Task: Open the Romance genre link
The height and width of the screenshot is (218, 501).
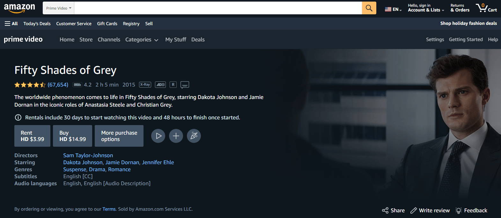Action: (x=119, y=169)
